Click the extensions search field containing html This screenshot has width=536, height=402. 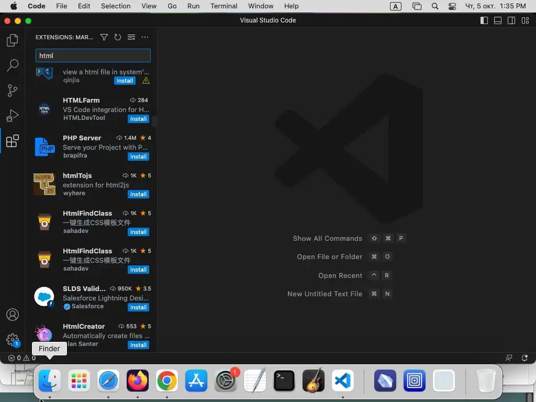pyautogui.click(x=93, y=55)
